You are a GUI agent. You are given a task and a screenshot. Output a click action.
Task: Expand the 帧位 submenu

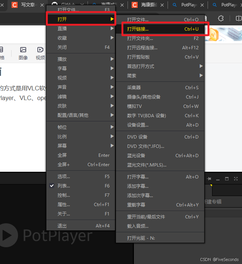[x=81, y=127]
